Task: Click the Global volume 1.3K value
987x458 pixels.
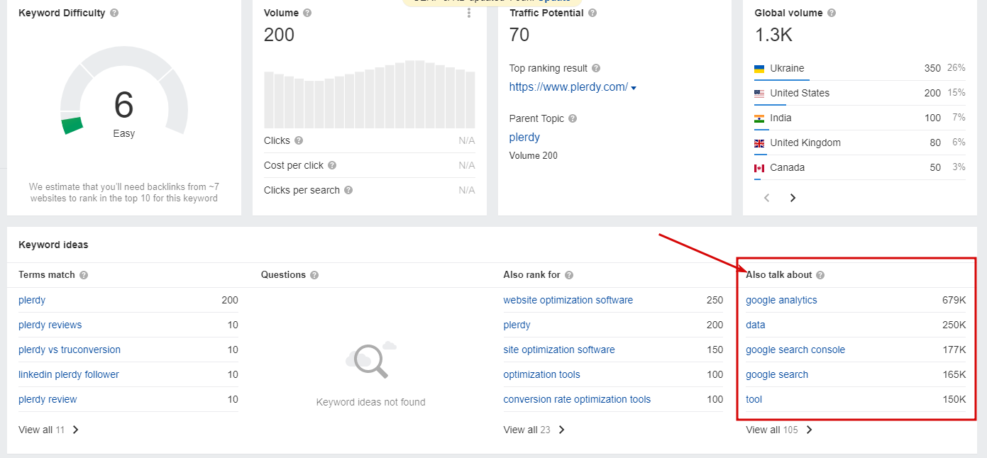Action: pyautogui.click(x=773, y=35)
